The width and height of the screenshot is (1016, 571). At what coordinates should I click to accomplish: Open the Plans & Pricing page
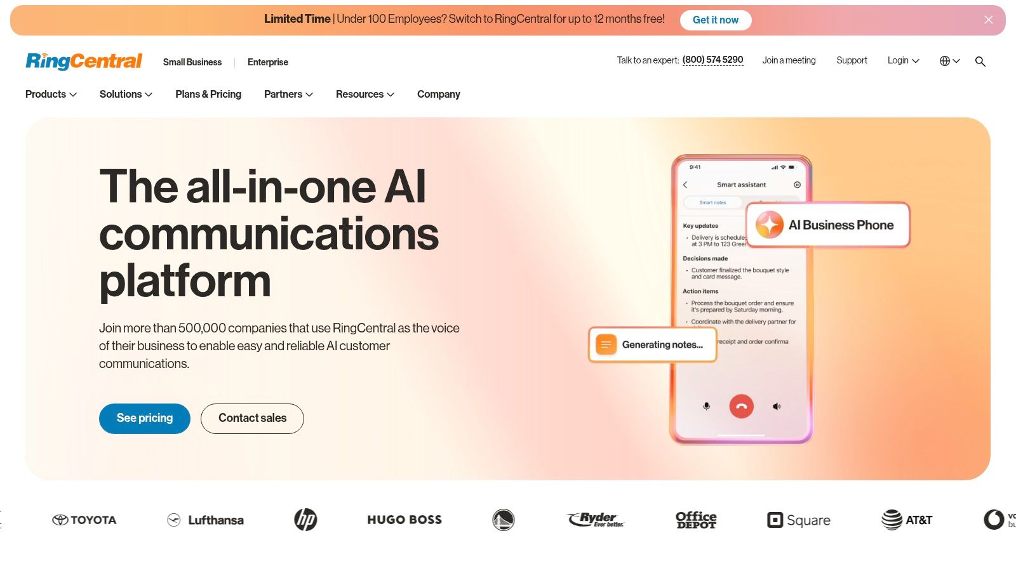click(x=208, y=94)
